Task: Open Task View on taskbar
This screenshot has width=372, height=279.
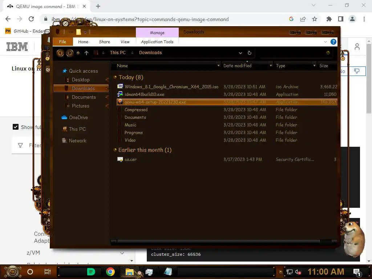Action: [x=48, y=272]
